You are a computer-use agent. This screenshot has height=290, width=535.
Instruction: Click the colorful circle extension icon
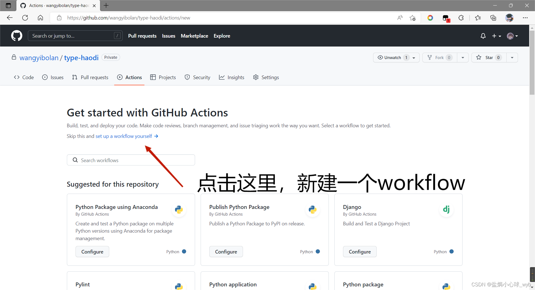coord(430,18)
